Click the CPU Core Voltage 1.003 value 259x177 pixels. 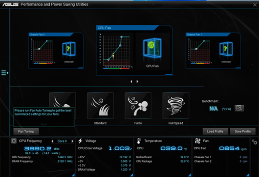[120, 148]
